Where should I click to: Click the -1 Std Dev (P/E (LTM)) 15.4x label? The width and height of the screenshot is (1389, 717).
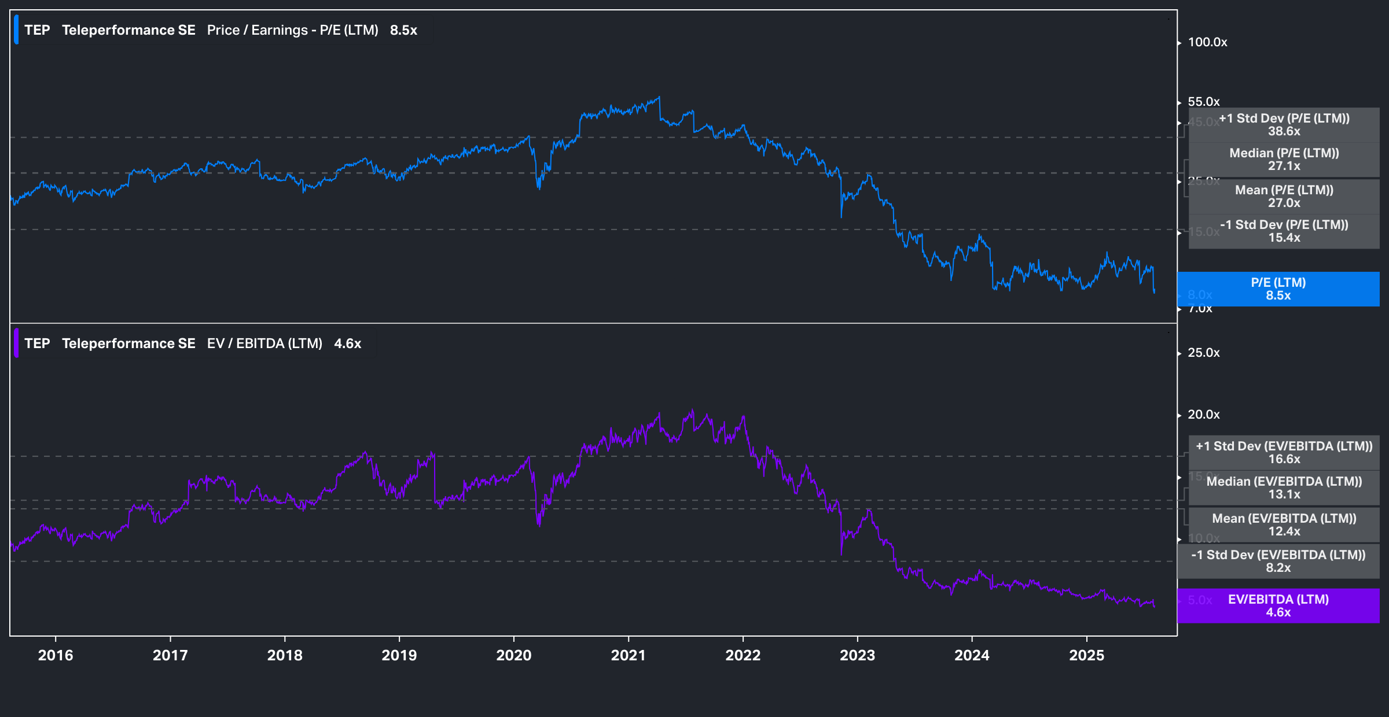click(x=1284, y=231)
